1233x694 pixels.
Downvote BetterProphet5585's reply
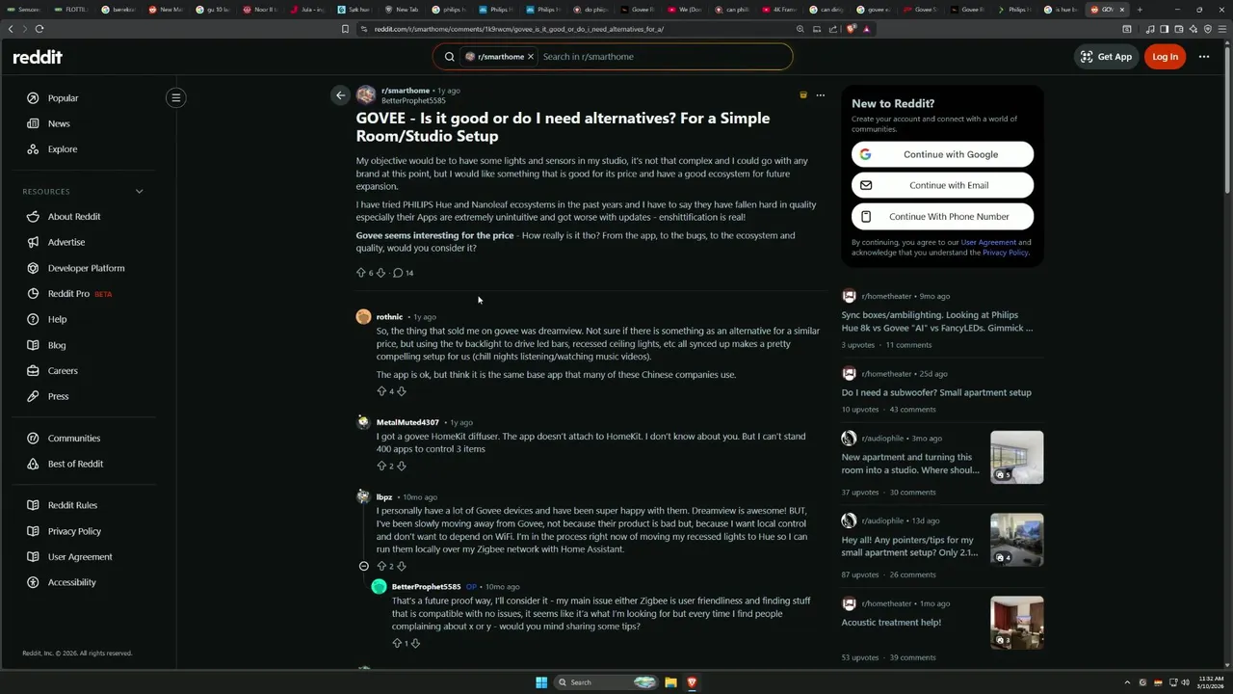pyautogui.click(x=415, y=643)
